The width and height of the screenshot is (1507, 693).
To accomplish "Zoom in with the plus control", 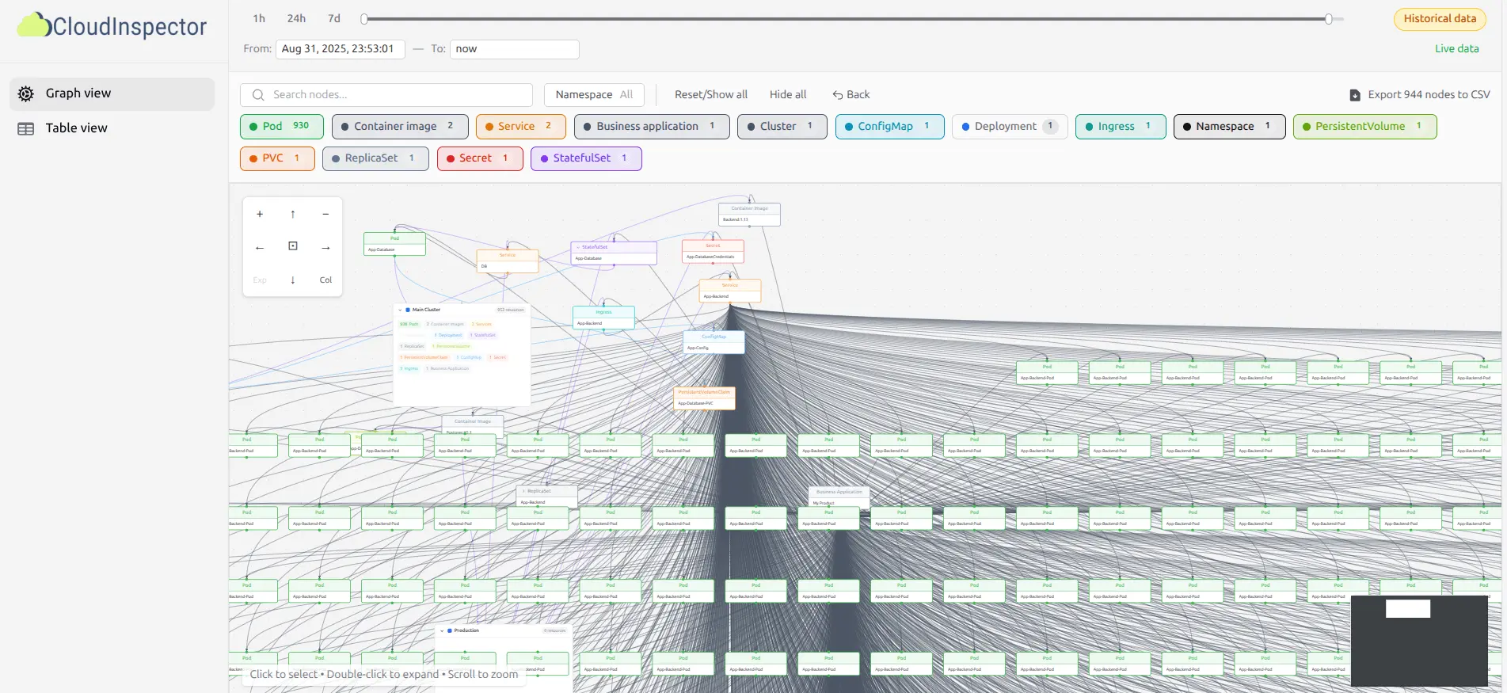I will pyautogui.click(x=260, y=214).
